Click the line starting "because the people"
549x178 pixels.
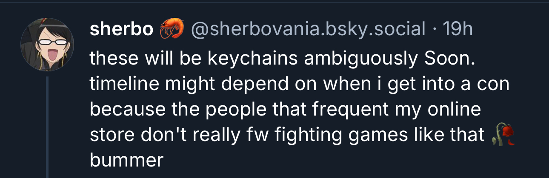coord(285,110)
